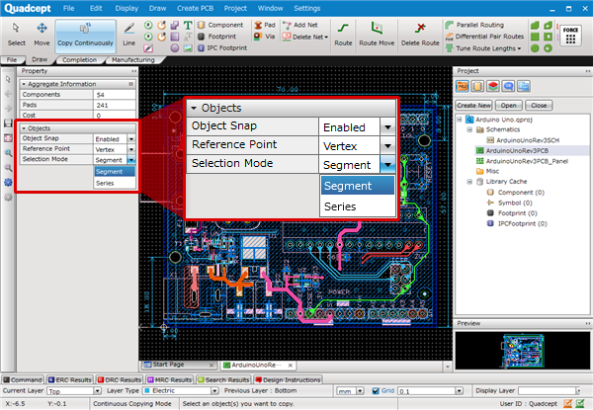593x410 pixels.
Task: Open the File menu
Action: (68, 8)
